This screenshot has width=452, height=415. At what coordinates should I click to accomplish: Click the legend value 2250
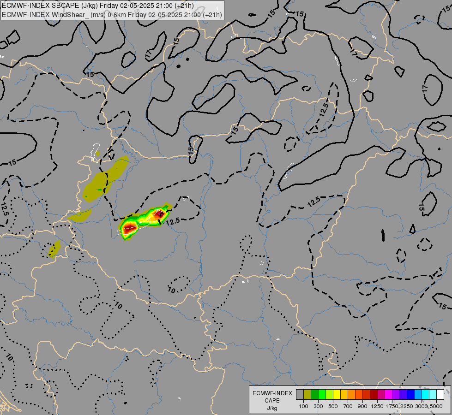[x=407, y=406]
